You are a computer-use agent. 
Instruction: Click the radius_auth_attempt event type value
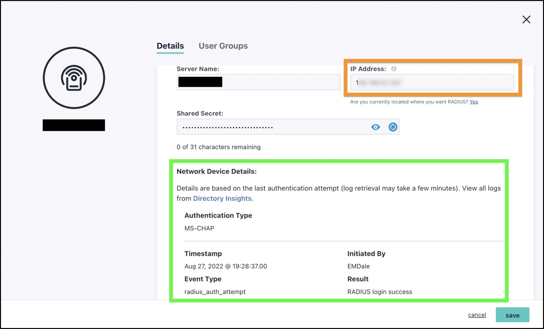pos(215,292)
